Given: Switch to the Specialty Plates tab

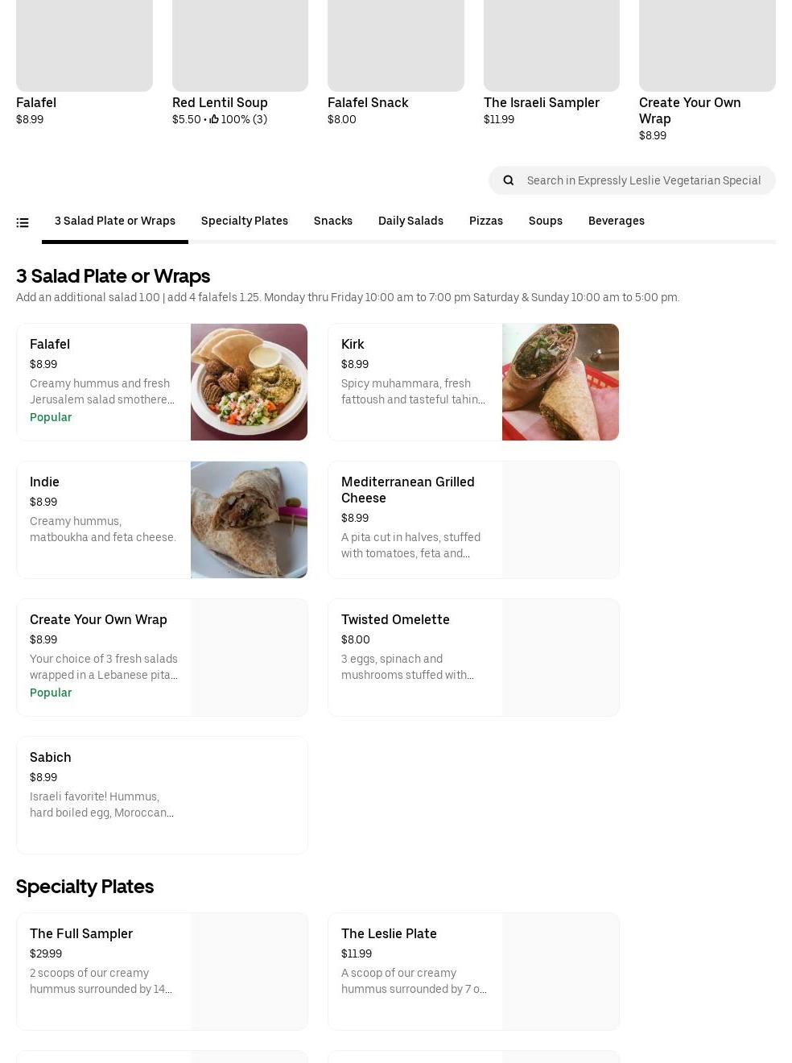Looking at the screenshot, I should (244, 221).
